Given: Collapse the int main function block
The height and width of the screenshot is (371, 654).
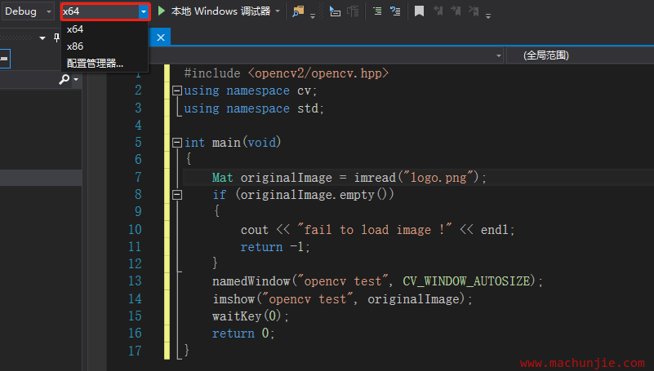Looking at the screenshot, I should pos(177,143).
